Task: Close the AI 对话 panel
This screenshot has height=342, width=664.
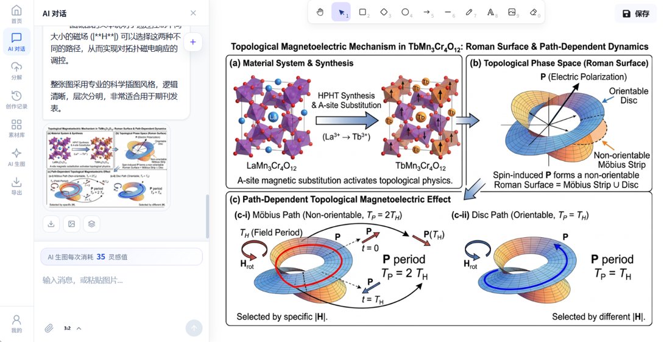Action: [193, 13]
